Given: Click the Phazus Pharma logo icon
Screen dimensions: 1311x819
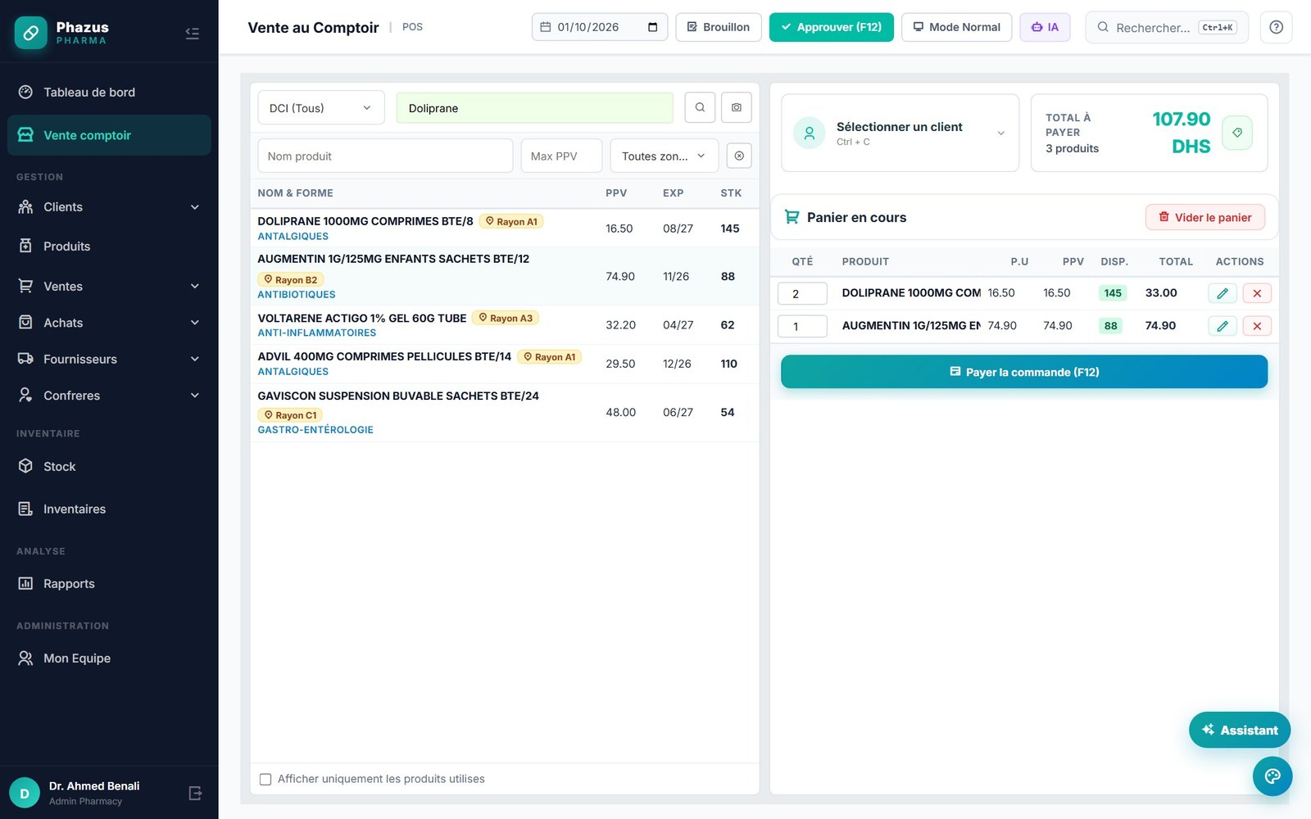Looking at the screenshot, I should [x=31, y=33].
